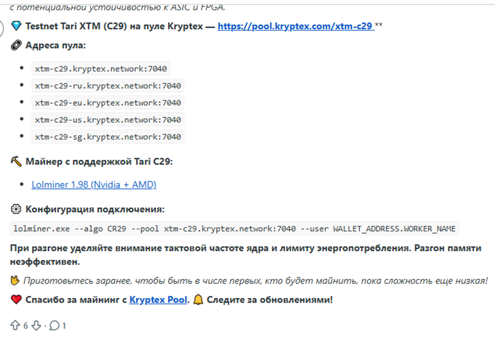Click the blue diamond emoji before Testnet Tari
Viewport: 495px width, 342px height.
(16, 26)
